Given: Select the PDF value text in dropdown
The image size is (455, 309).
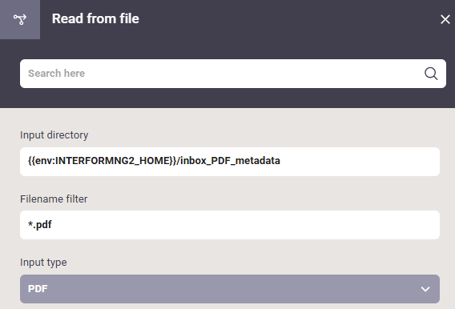Looking at the screenshot, I should point(38,289).
